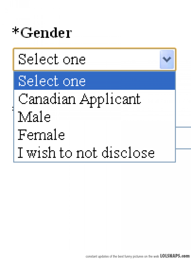Click the partially hidden field behind the list
This screenshot has height=261, width=191.
click(183, 138)
